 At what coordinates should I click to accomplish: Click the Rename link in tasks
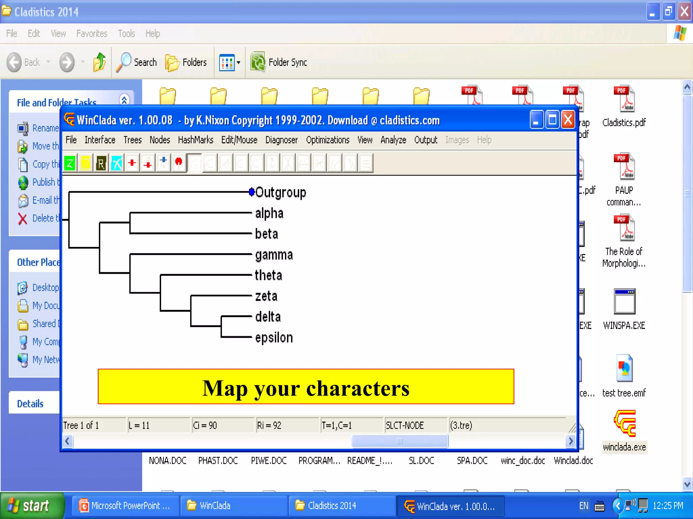click(x=46, y=128)
